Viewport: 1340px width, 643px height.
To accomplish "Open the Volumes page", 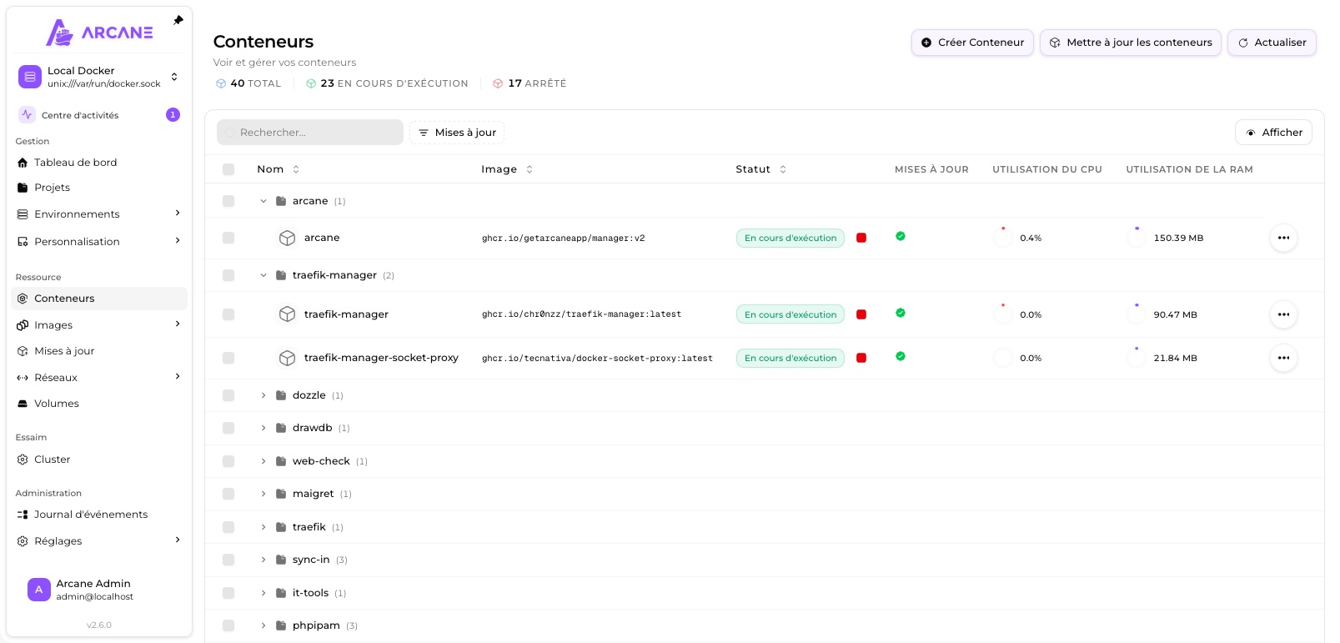I will pyautogui.click(x=99, y=404).
